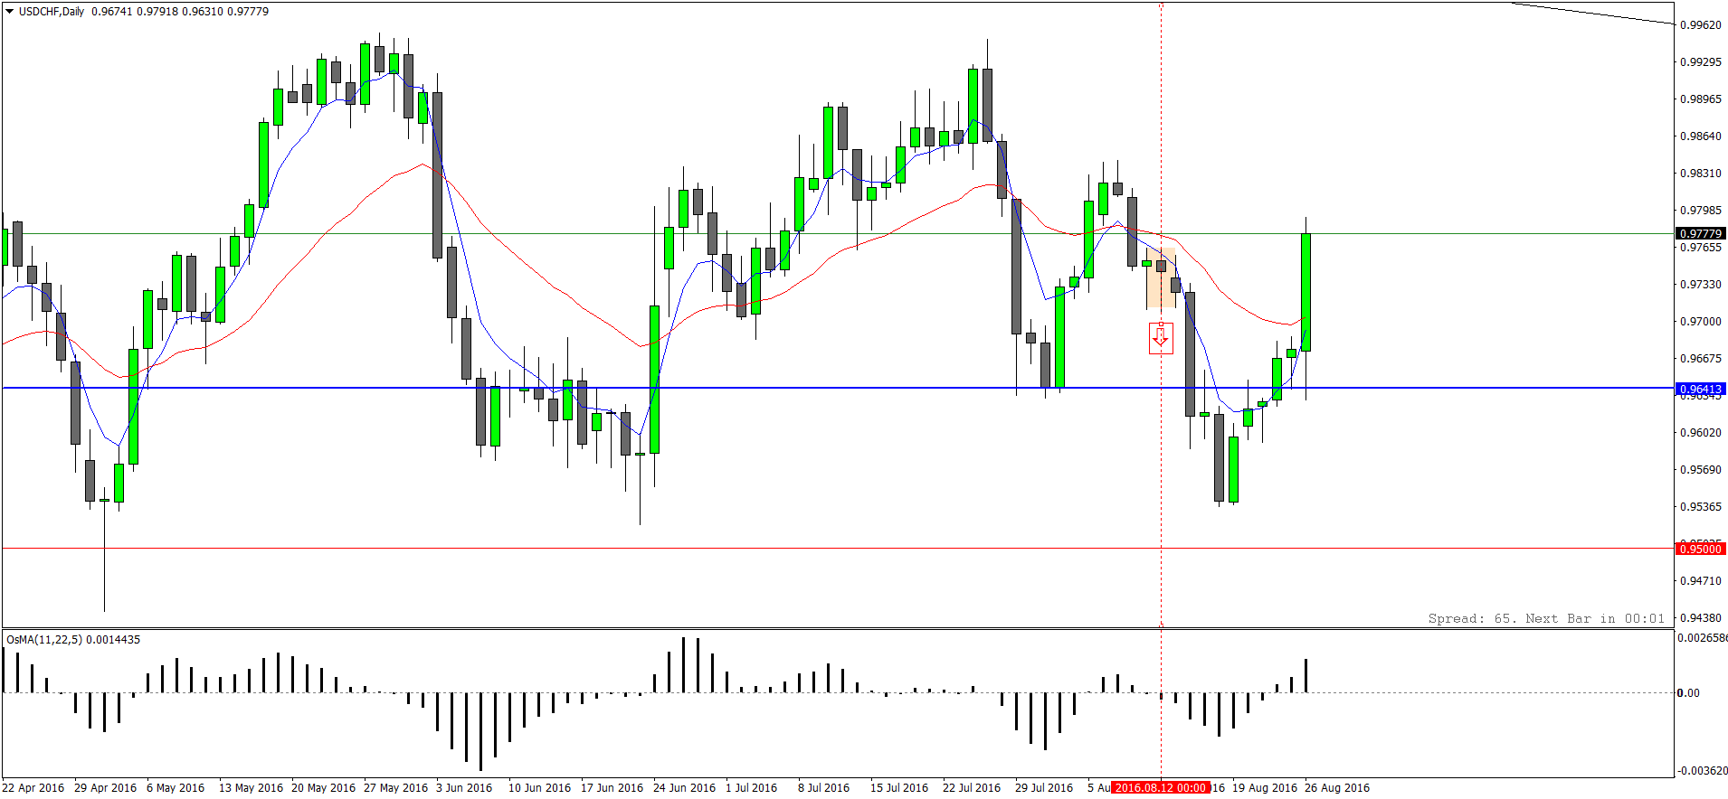This screenshot has width=1728, height=799.
Task: Click the 0.96020 price scale label
Action: pos(1701,432)
